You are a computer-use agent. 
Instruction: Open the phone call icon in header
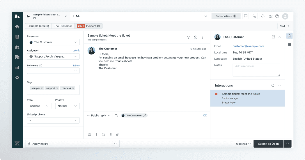(x=254, y=16)
